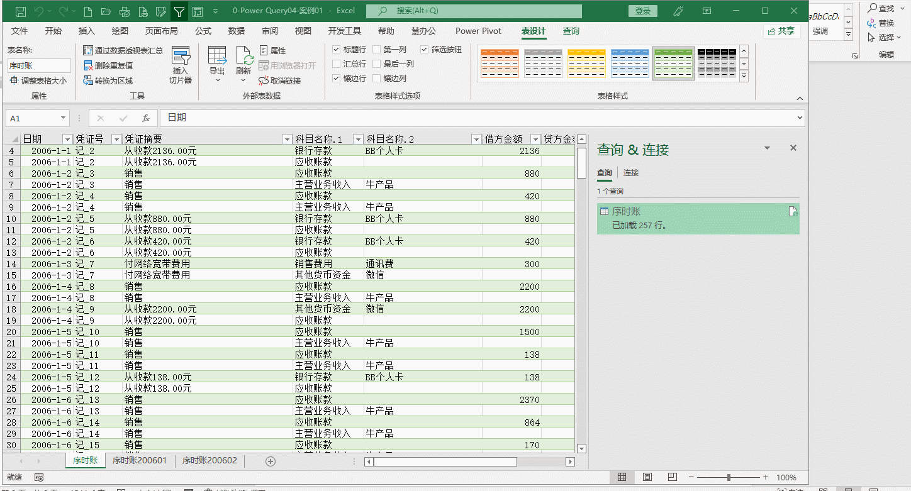Open the 序时账200602 sheet tab
The width and height of the screenshot is (911, 491).
[210, 461]
